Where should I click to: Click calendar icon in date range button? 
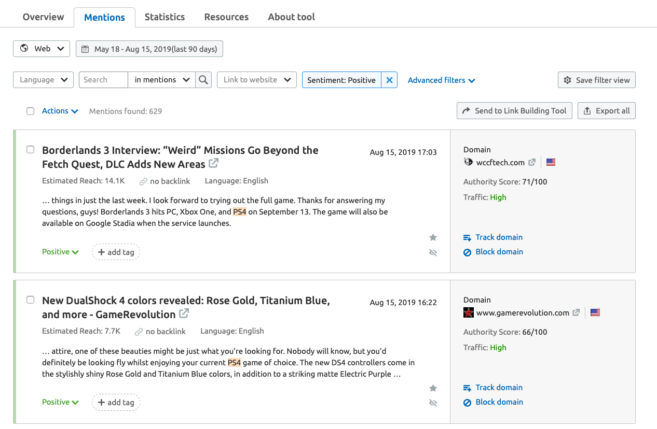(85, 49)
